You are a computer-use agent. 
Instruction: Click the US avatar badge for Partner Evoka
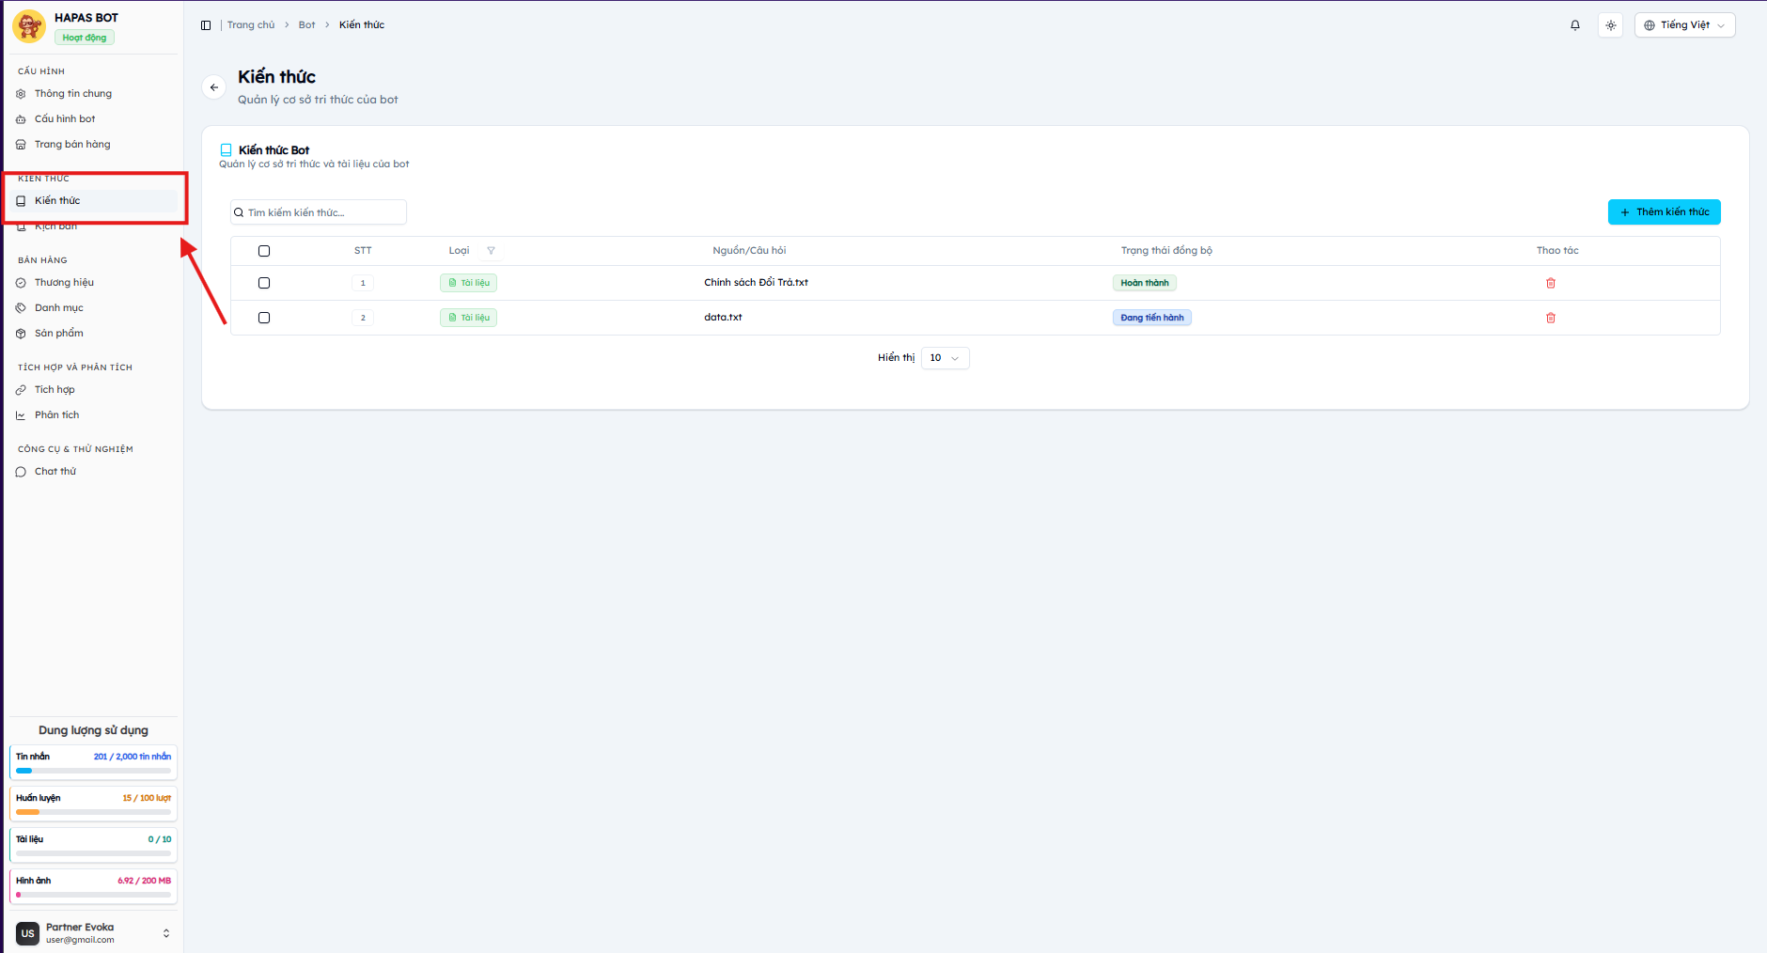point(28,933)
